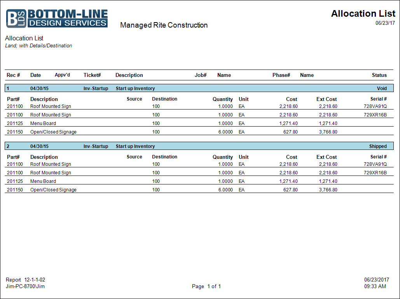Viewport: 400px width, 299px height.
Task: Select Menu Board description in Shipped record
Action: (x=43, y=181)
